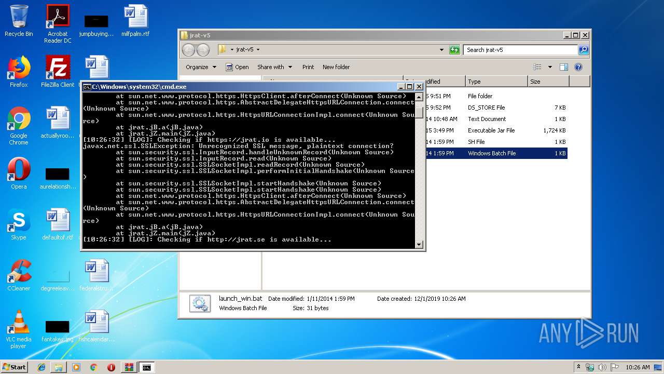The height and width of the screenshot is (374, 664).
Task: Click cmd.exe window title icon
Action: pyautogui.click(x=87, y=87)
